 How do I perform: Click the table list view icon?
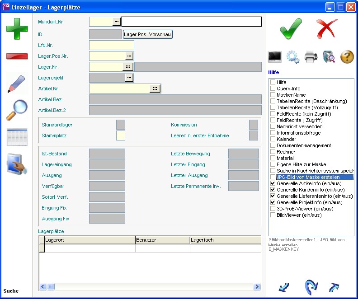(x=17, y=137)
